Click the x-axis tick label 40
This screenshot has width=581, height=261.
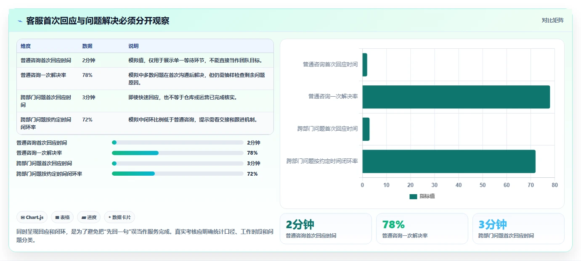459,185
